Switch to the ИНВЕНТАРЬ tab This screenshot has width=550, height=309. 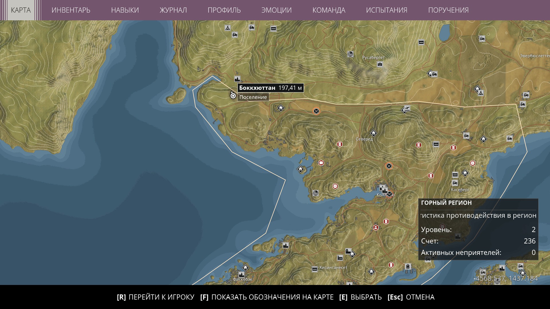(71, 10)
